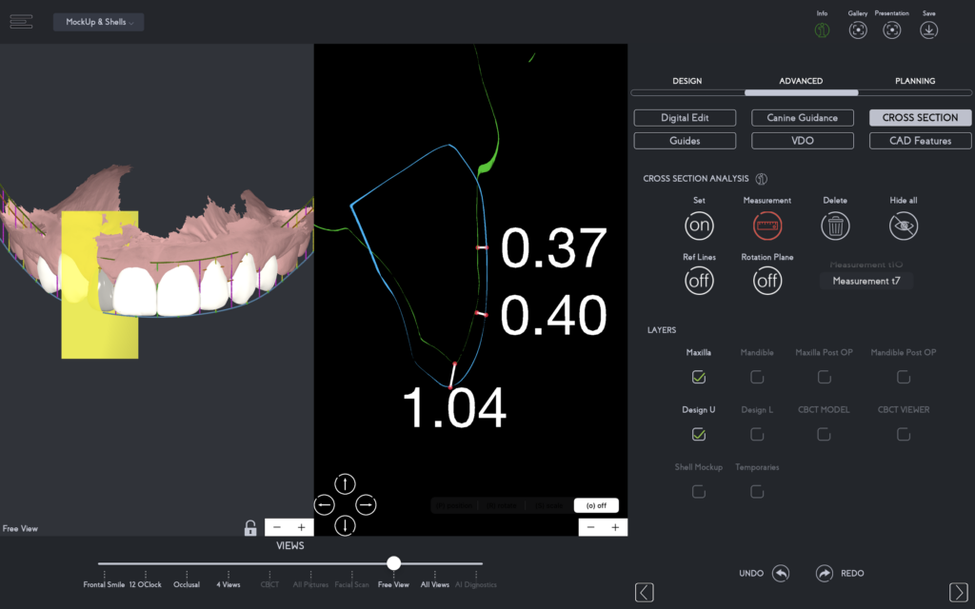
Task: Capture a Gallery screenshot
Action: coord(857,29)
